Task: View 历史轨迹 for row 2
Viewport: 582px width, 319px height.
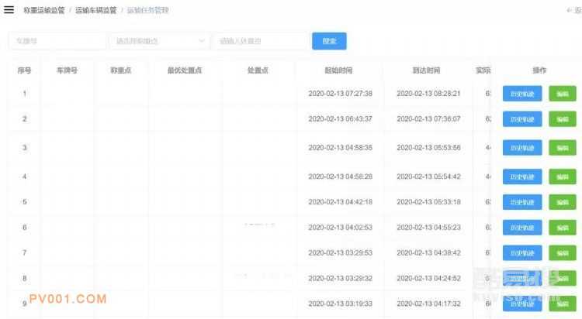Action: coord(522,119)
